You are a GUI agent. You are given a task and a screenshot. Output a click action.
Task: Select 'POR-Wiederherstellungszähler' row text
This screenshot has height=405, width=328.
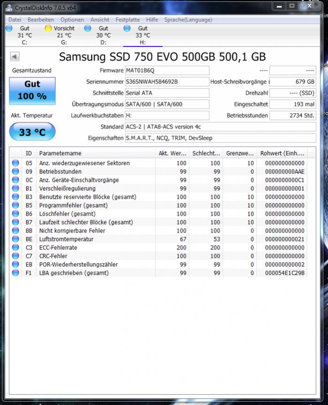pos(78,265)
